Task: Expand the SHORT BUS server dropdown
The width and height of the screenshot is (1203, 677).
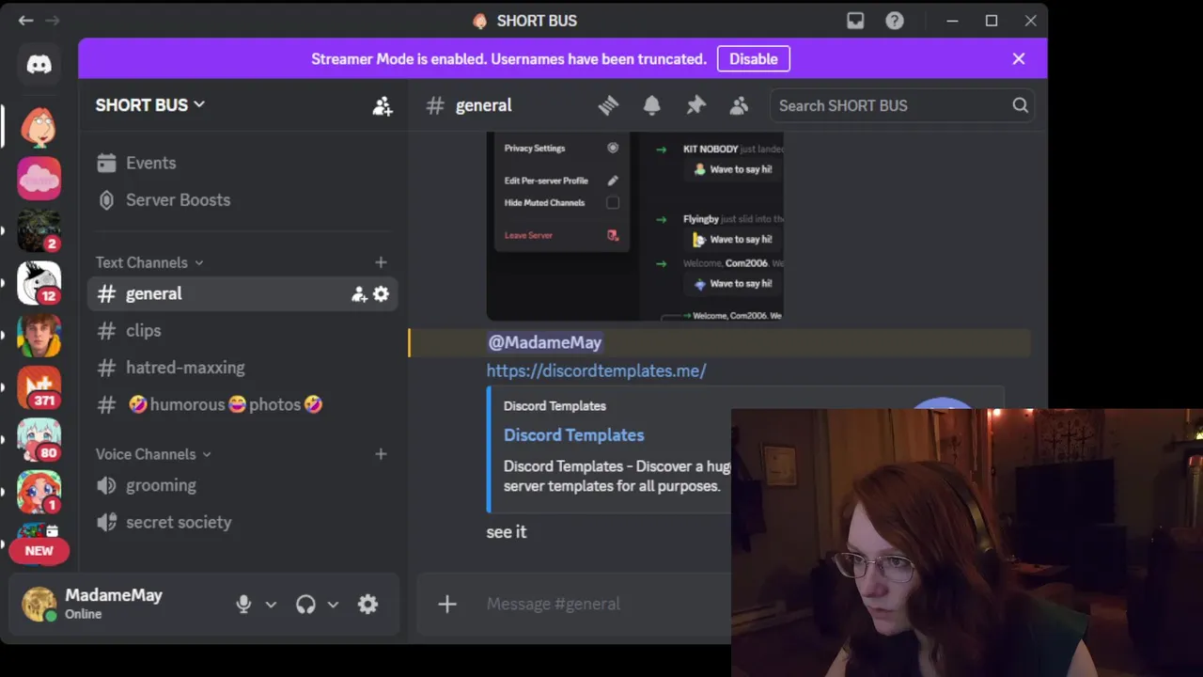Action: pos(150,105)
